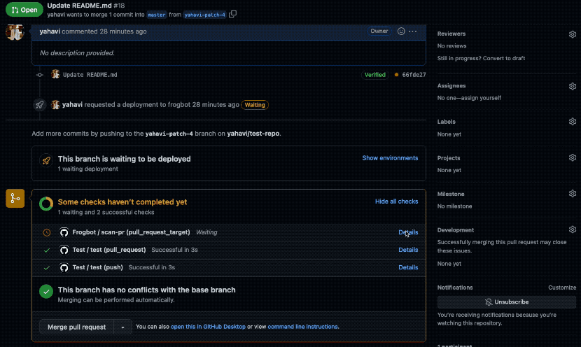Click the assign yourself link
The height and width of the screenshot is (347, 581).
click(482, 98)
